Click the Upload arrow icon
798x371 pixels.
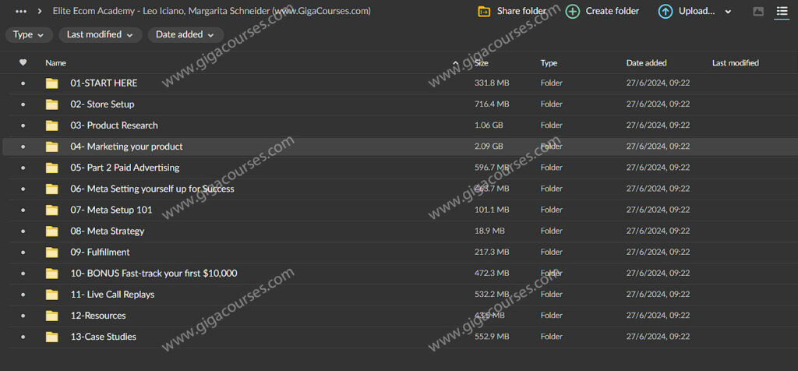665,11
